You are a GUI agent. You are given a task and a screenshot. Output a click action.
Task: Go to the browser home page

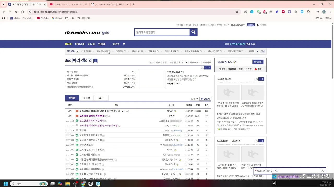pos(23,12)
